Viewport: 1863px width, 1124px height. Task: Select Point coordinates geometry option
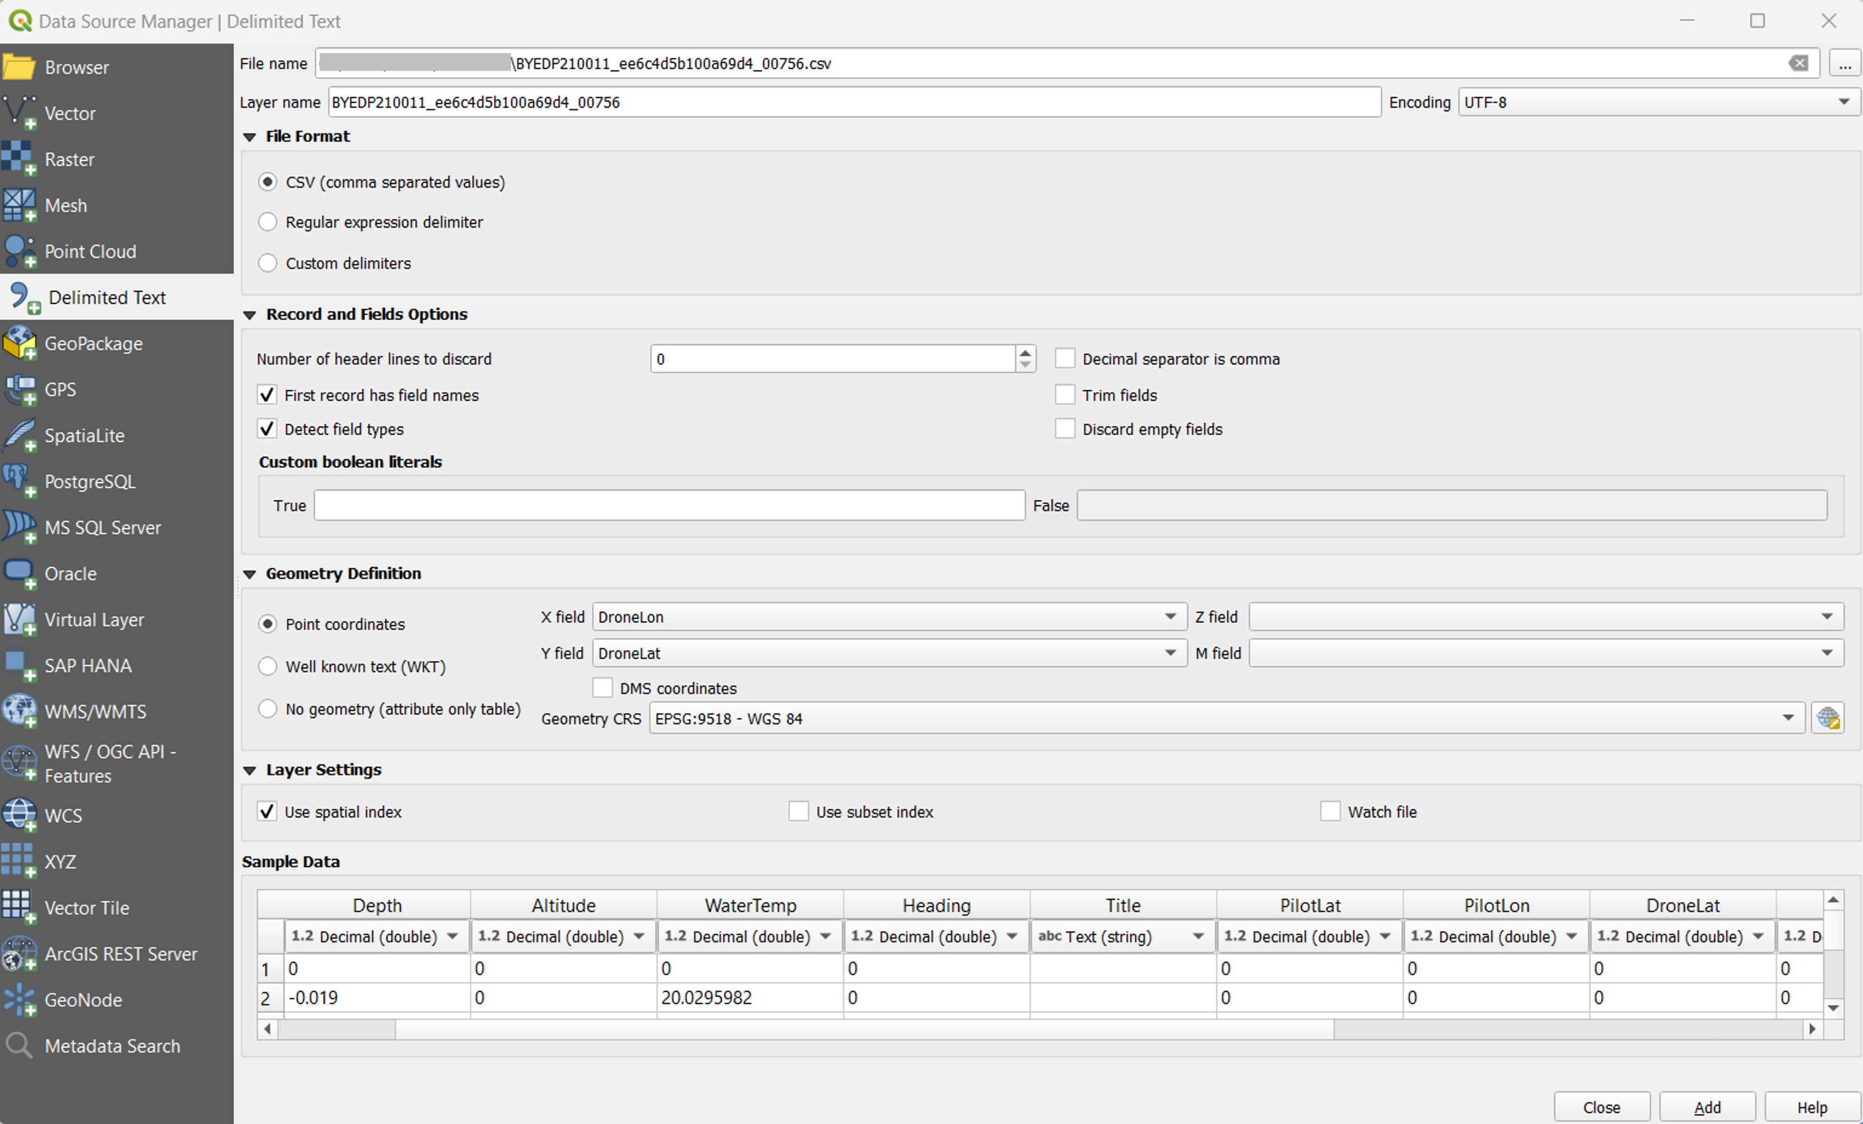268,624
